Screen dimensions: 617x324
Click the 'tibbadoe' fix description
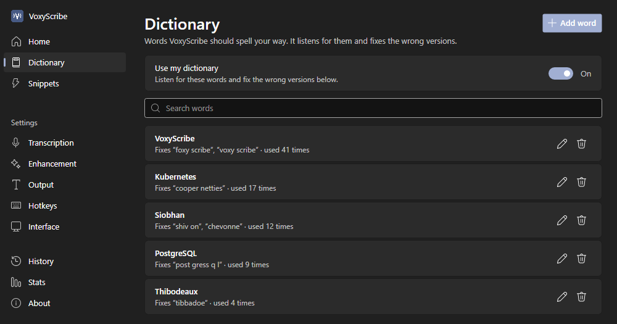pos(205,303)
